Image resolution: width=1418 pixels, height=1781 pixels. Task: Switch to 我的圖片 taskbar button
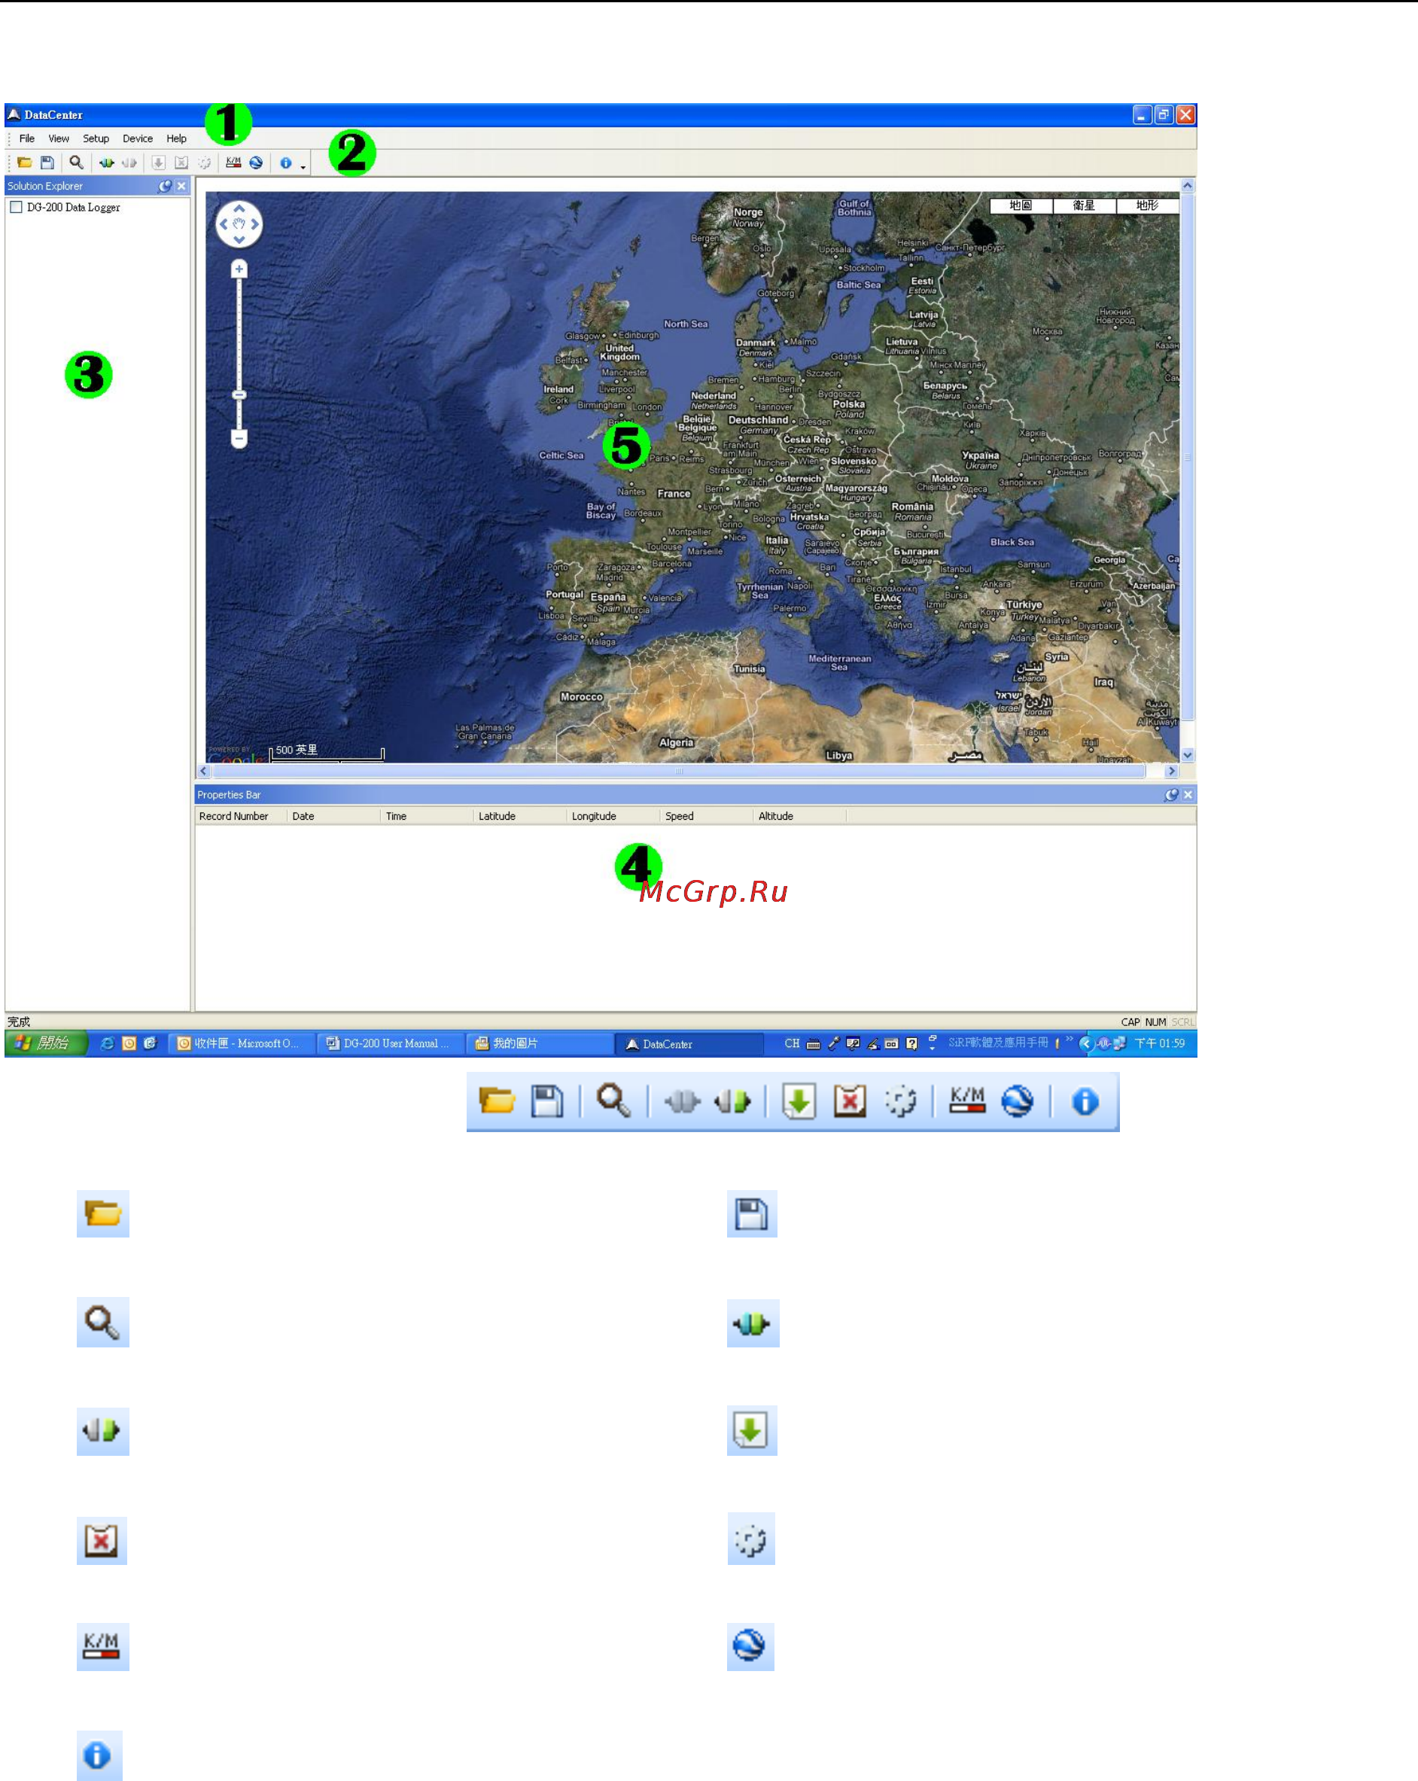540,1043
